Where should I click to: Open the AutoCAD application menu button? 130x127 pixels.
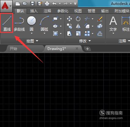(x=6, y=6)
